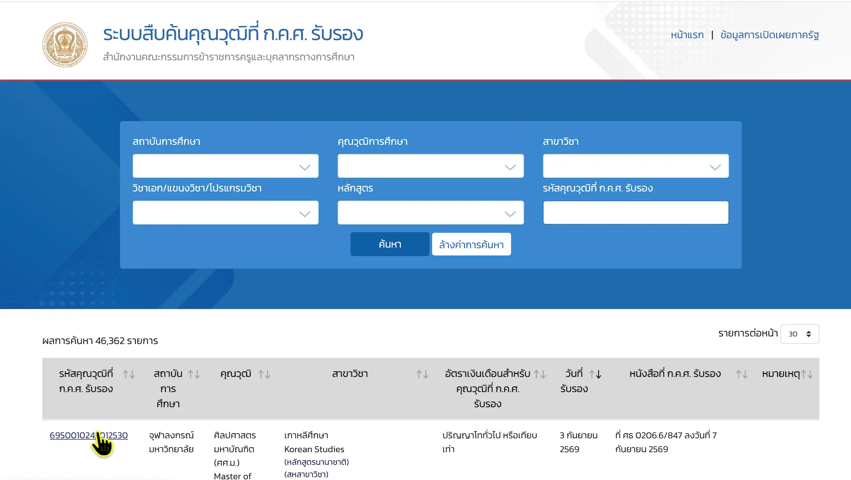
Task: Open the คุณวุฒิการศึกษา dropdown
Action: pyautogui.click(x=430, y=166)
